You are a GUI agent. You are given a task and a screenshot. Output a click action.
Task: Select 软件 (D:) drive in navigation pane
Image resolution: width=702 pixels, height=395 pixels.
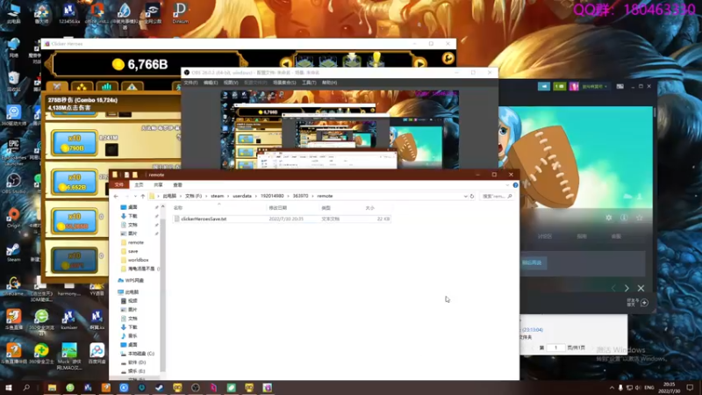click(x=133, y=363)
